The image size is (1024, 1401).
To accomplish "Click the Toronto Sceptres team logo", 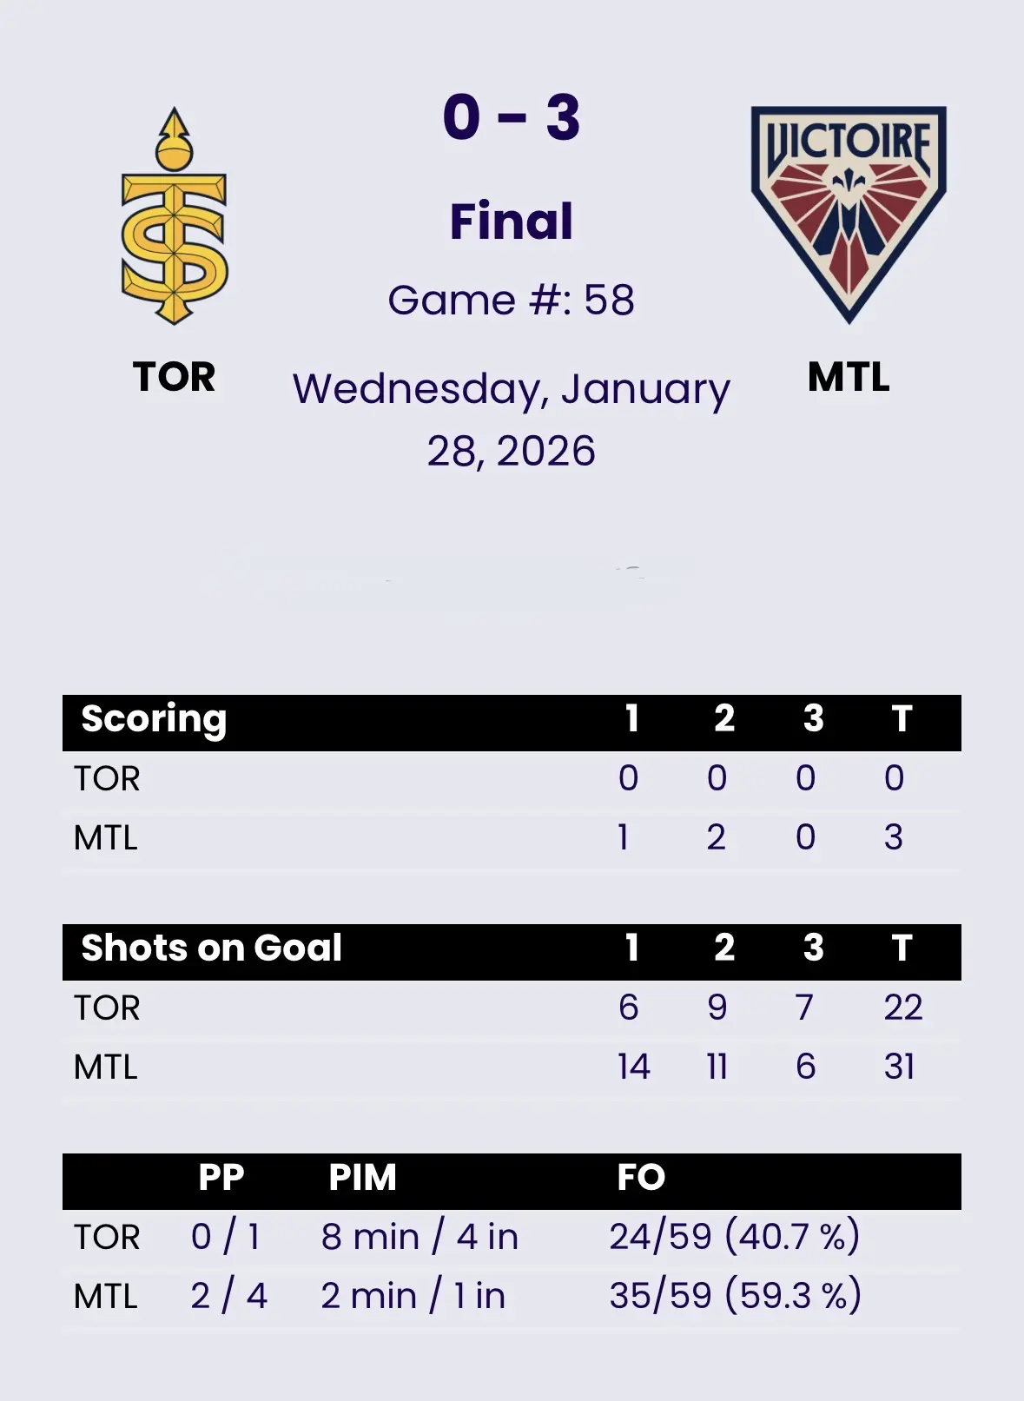I will pos(175,216).
